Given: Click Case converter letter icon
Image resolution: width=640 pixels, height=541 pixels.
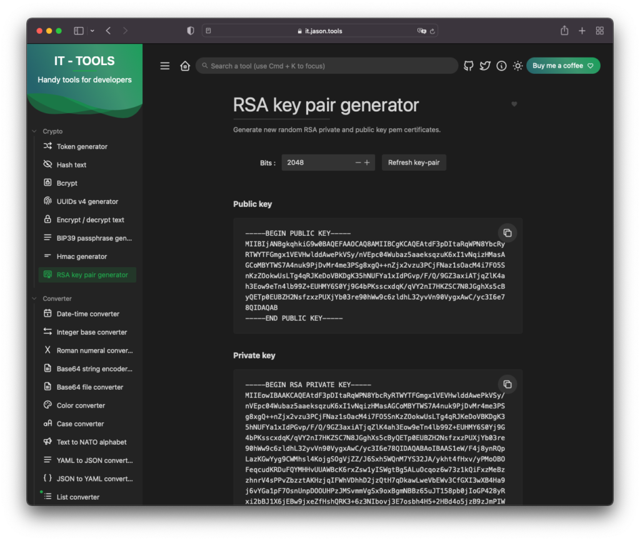Looking at the screenshot, I should tap(47, 423).
